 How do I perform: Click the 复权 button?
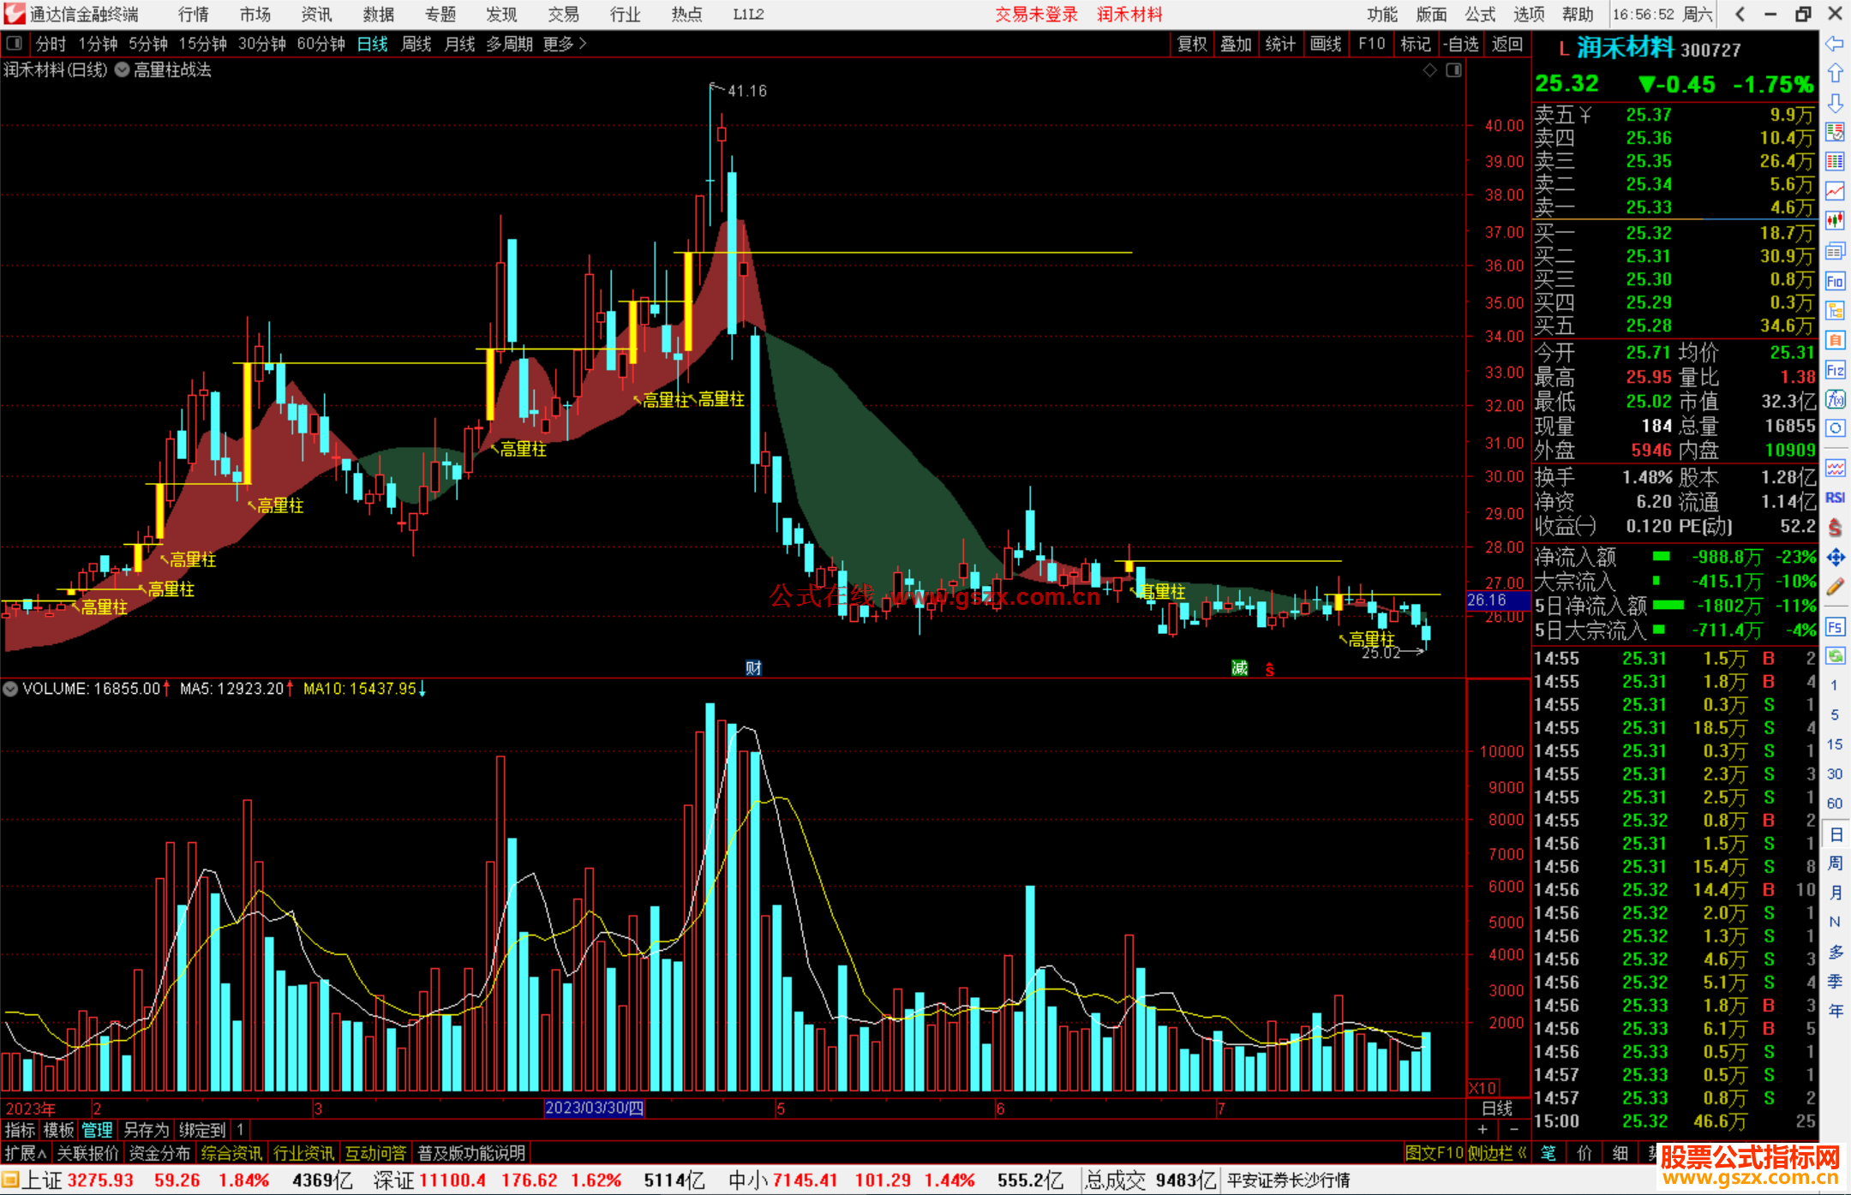[1191, 44]
